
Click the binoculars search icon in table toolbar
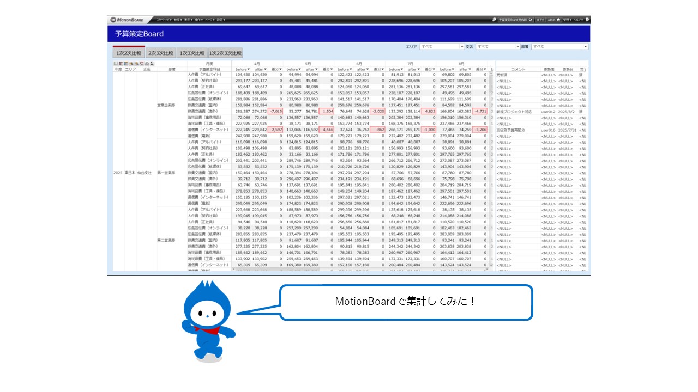point(147,64)
